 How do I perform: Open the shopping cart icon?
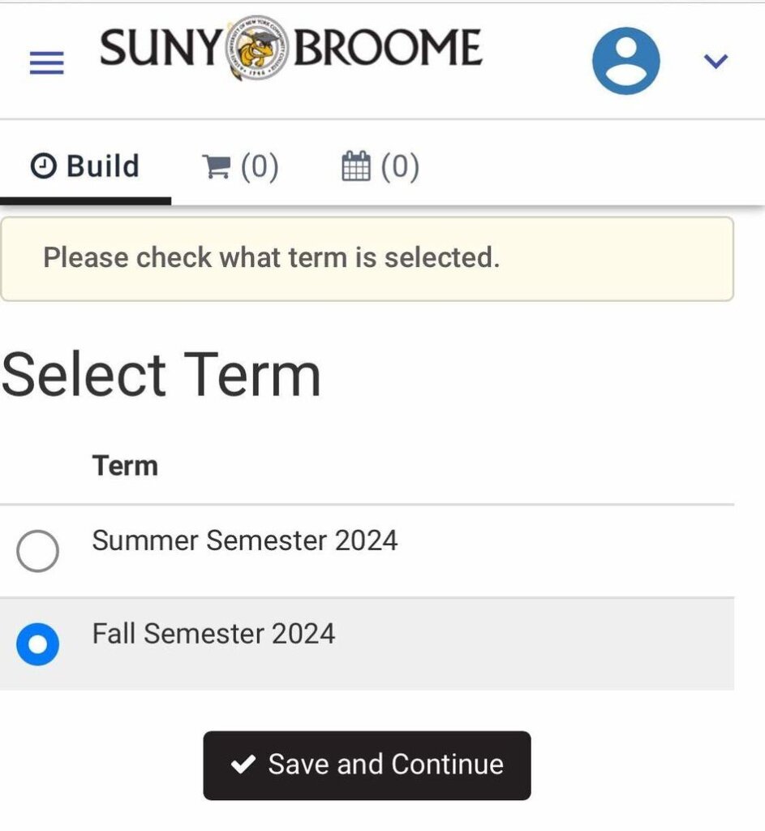point(216,166)
